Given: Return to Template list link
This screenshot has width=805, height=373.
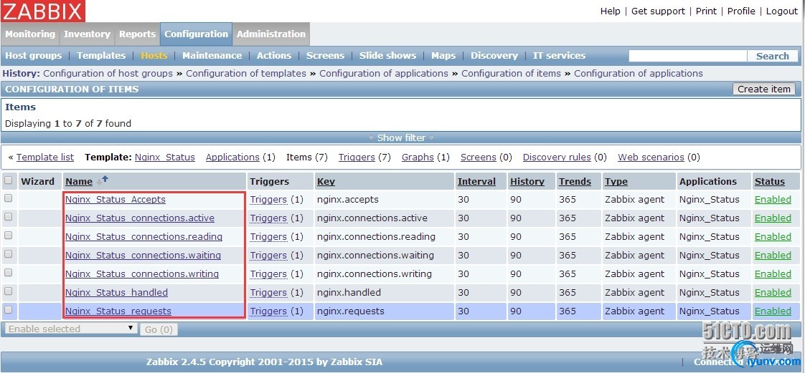Looking at the screenshot, I should point(45,158).
